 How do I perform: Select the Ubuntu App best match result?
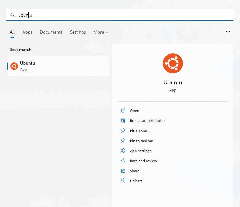tap(58, 66)
